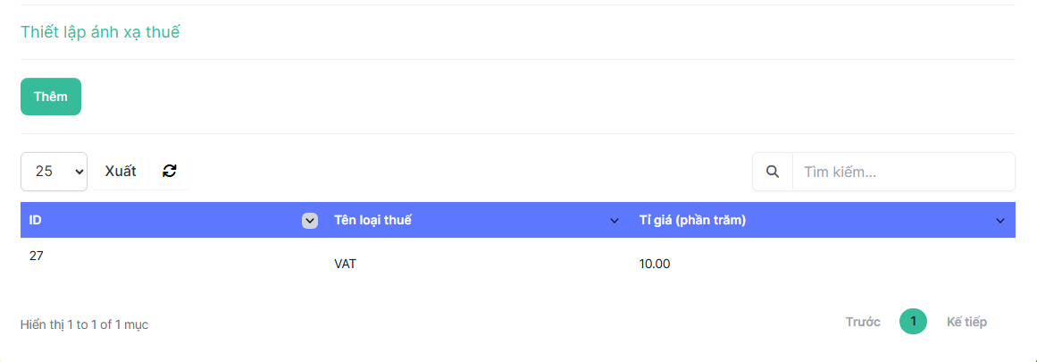Click the sort arrow in ID column
1037x362 pixels.
coord(310,221)
